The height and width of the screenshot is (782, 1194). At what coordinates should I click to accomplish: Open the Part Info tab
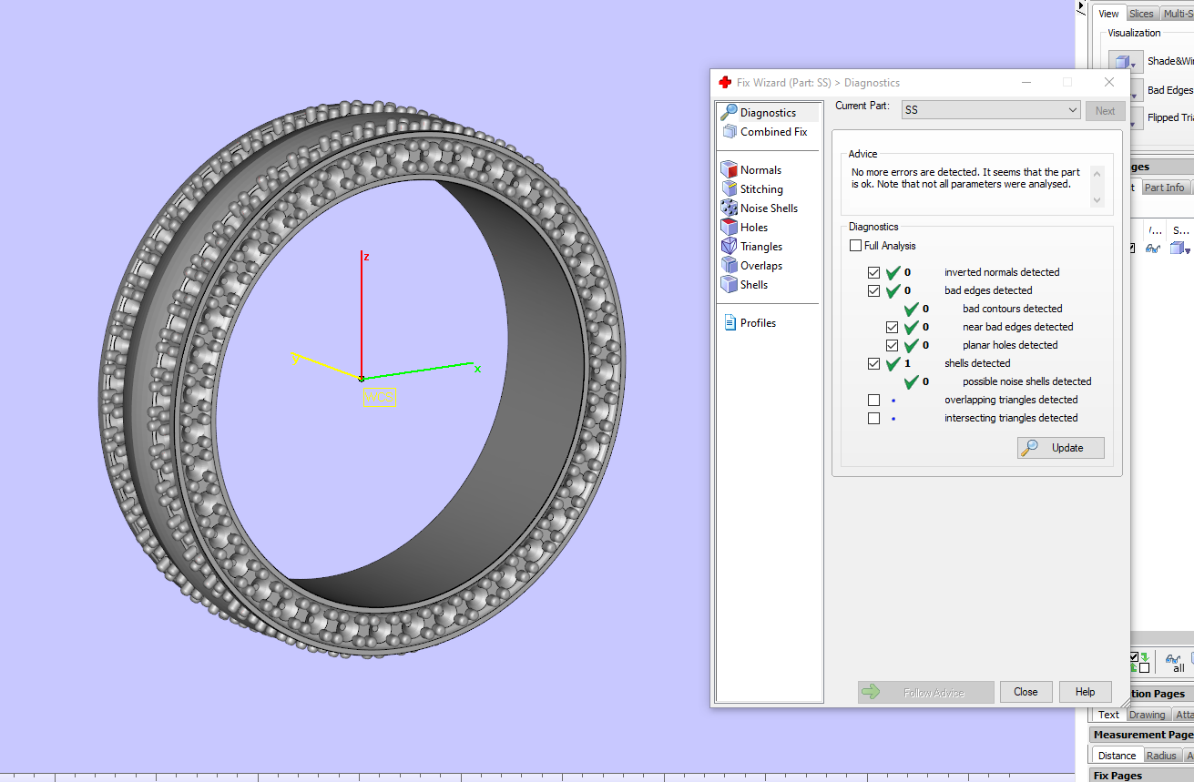click(x=1164, y=188)
